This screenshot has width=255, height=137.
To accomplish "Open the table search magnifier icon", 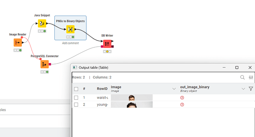I will (x=242, y=78).
